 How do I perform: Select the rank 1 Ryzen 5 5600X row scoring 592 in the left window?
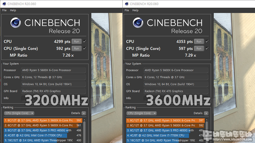tap(43, 120)
